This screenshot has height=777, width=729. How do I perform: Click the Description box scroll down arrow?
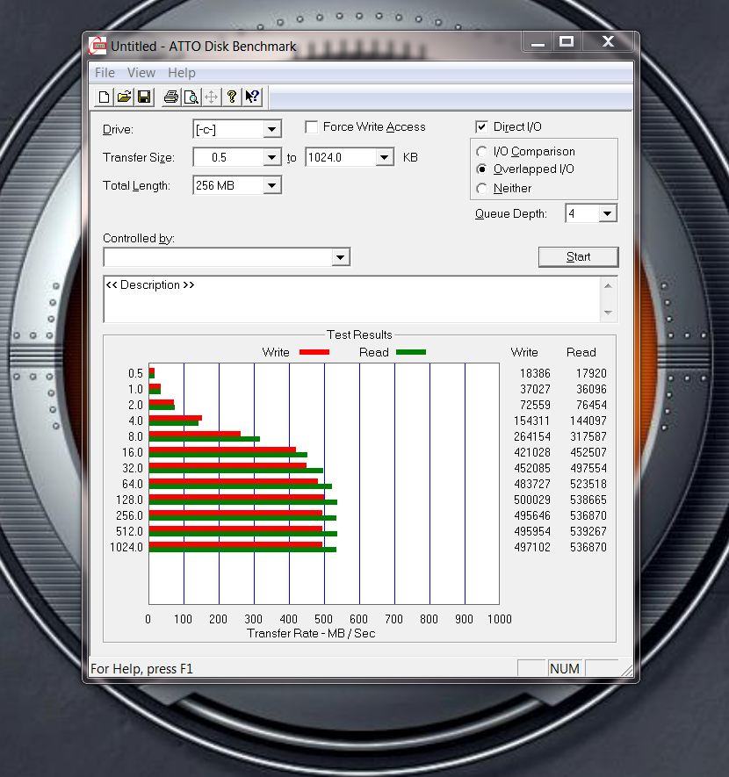pos(608,313)
